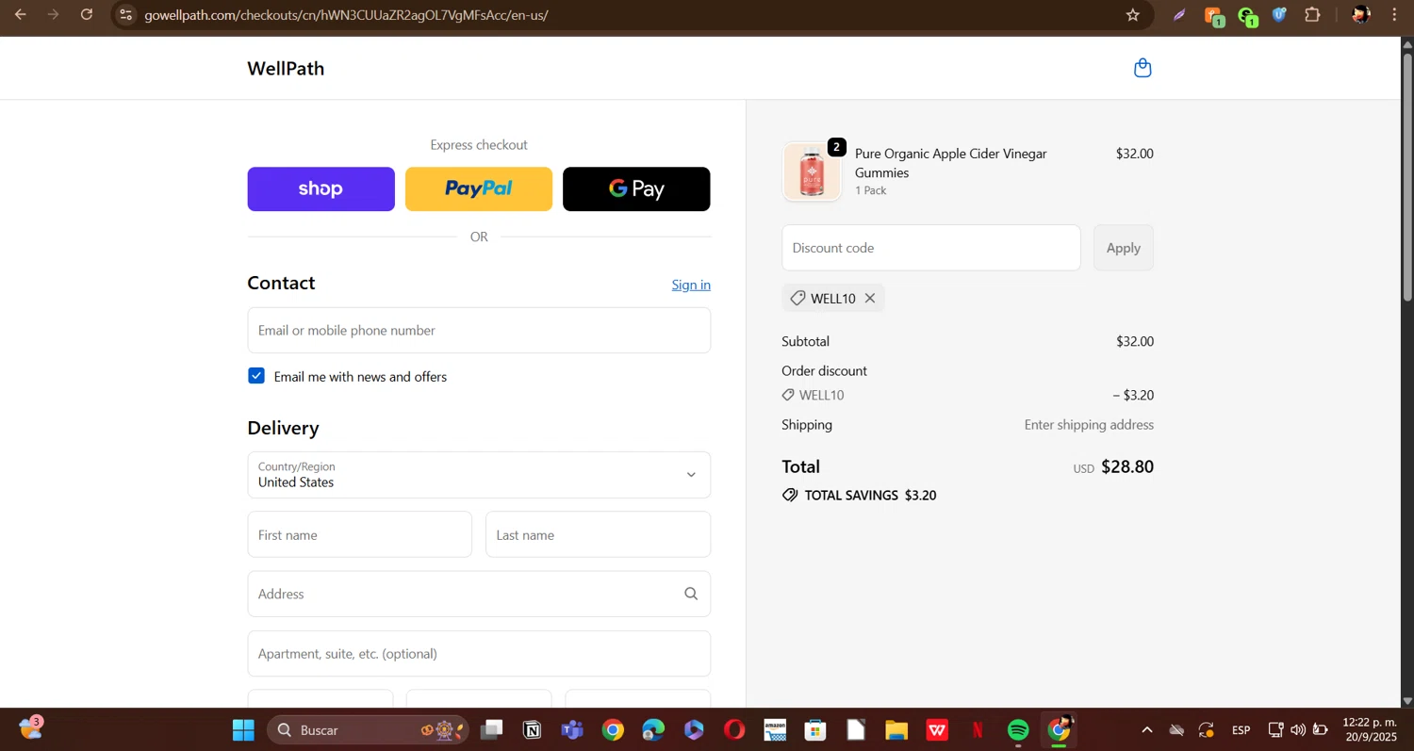Open the Extensions puzzle piece menu
This screenshot has width=1414, height=751.
[x=1312, y=15]
